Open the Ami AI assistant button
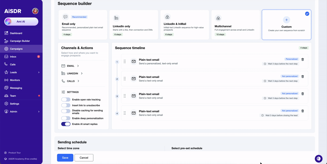 [x=21, y=22]
